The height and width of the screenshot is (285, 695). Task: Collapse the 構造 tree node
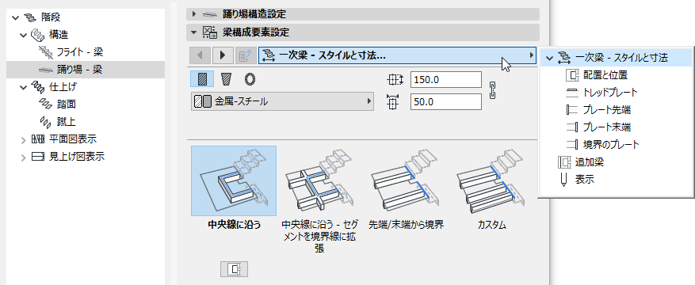[24, 35]
